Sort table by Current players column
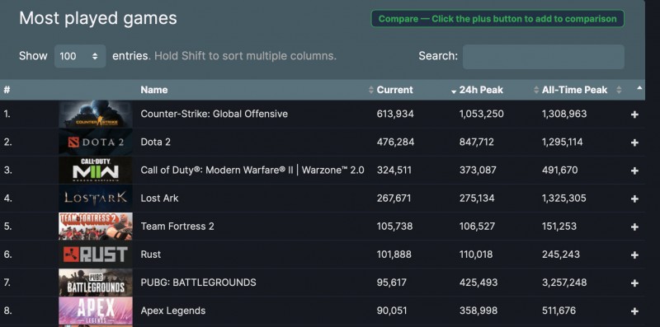The width and height of the screenshot is (660, 327). coord(395,90)
